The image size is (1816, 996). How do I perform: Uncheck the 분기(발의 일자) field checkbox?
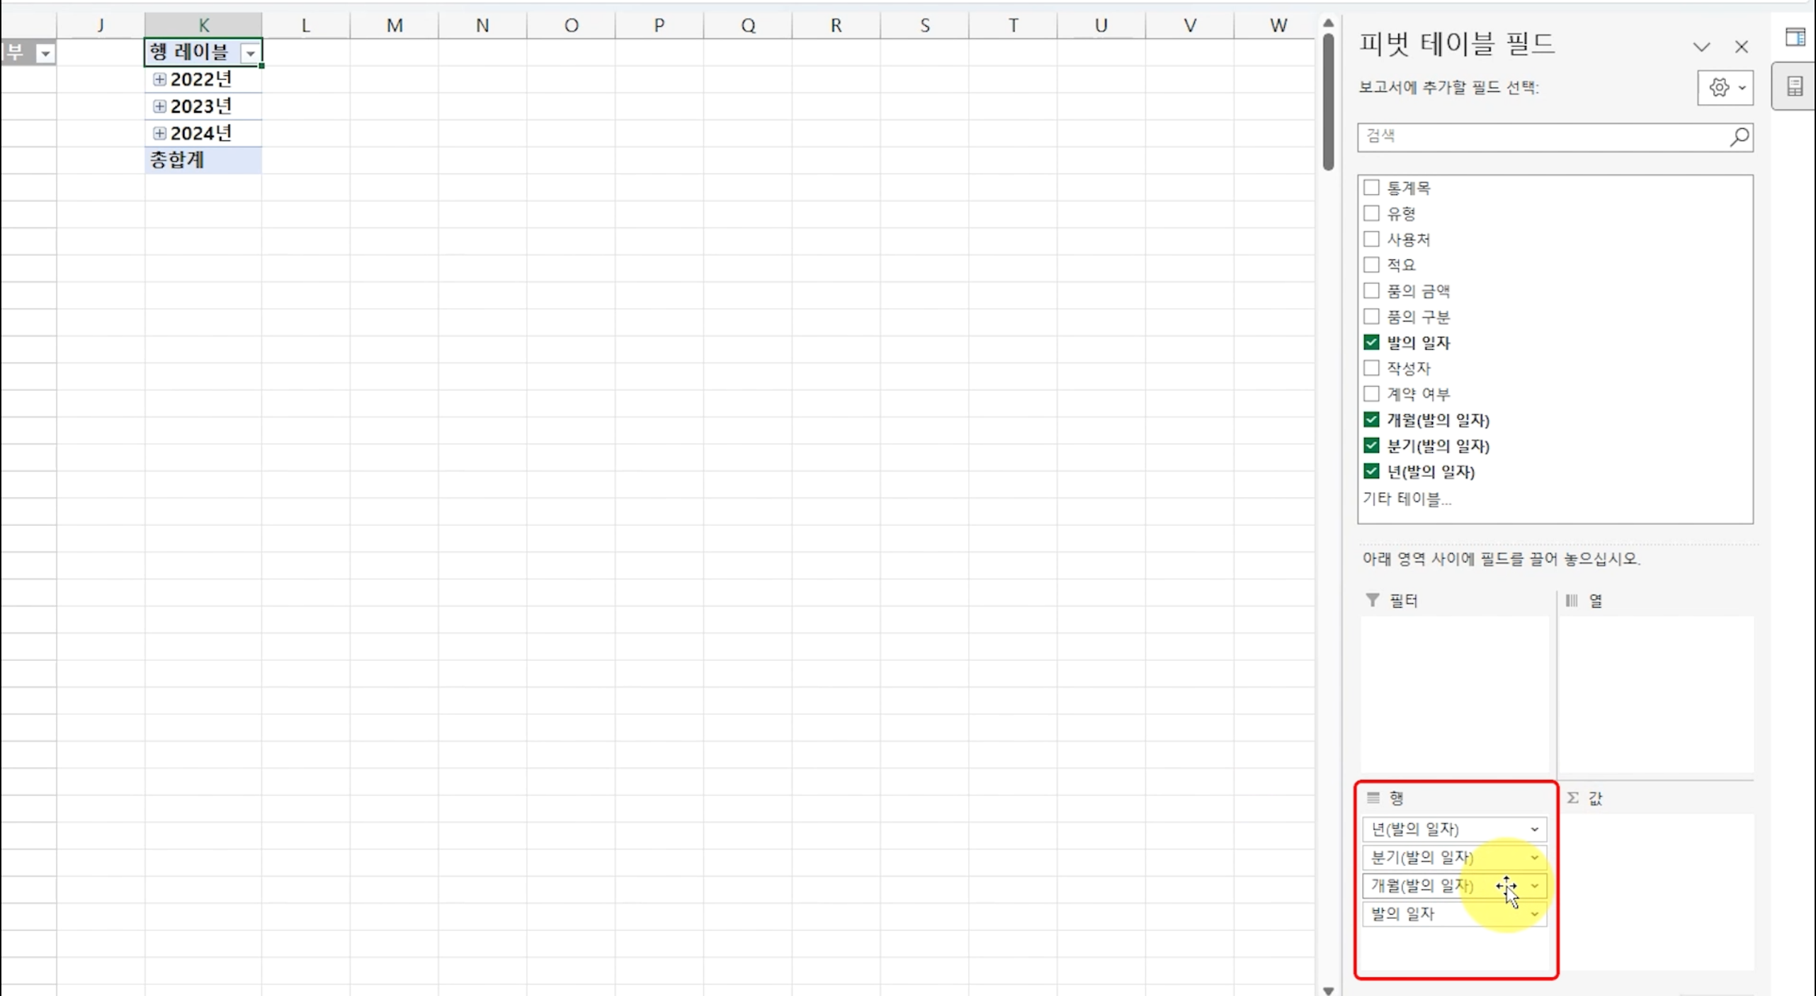(x=1371, y=446)
